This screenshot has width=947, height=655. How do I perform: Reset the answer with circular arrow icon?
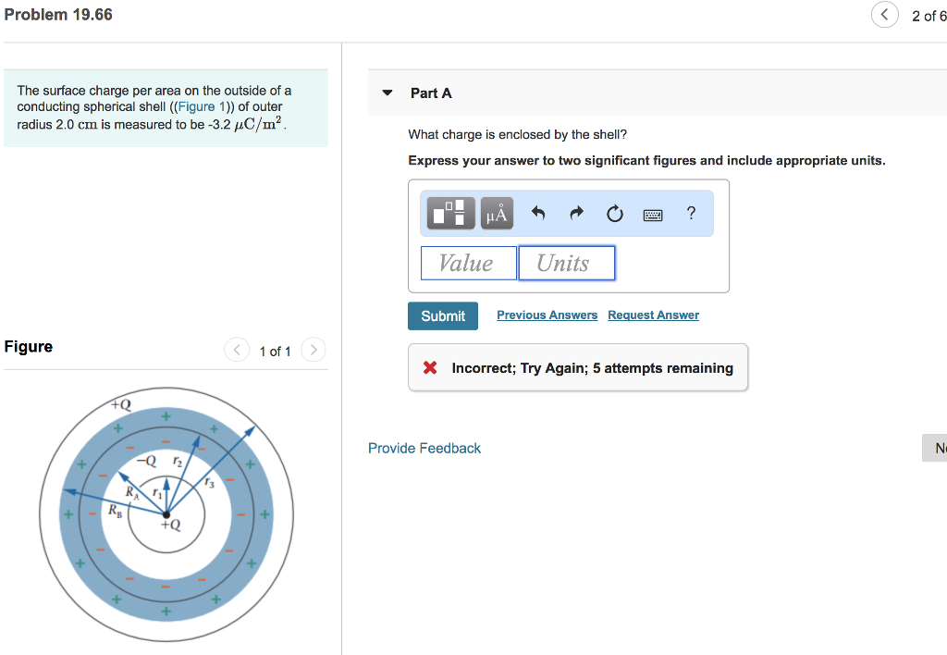[x=615, y=214]
